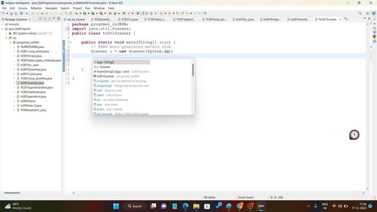
Task: Click the Pin Editor toolbar icon
Action: pos(204,14)
